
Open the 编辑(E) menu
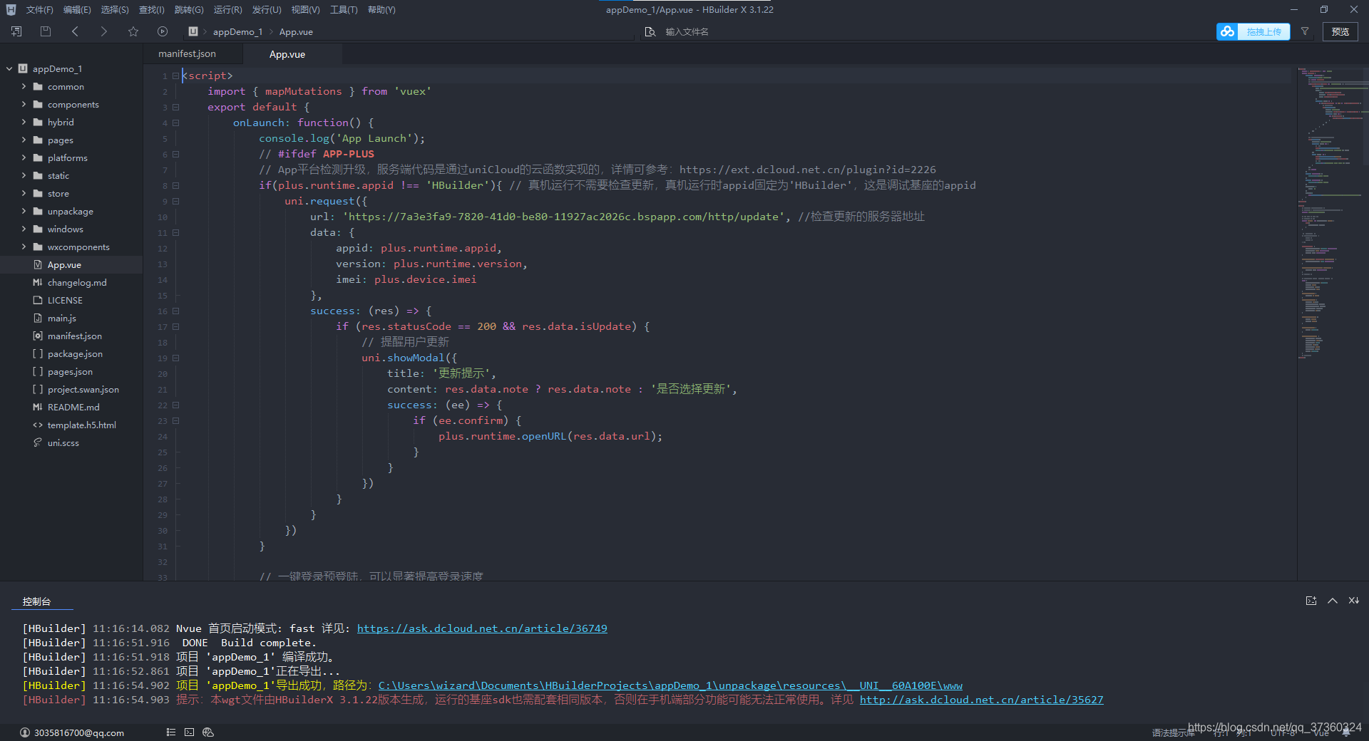click(77, 9)
